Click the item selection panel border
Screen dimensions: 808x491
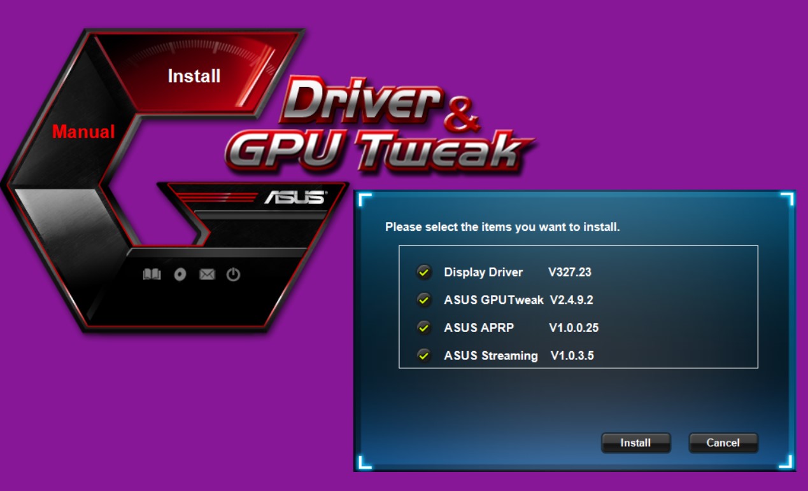577,244
